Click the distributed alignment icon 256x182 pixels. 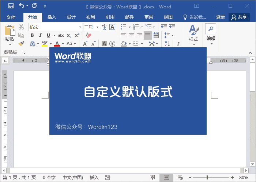click(156, 35)
